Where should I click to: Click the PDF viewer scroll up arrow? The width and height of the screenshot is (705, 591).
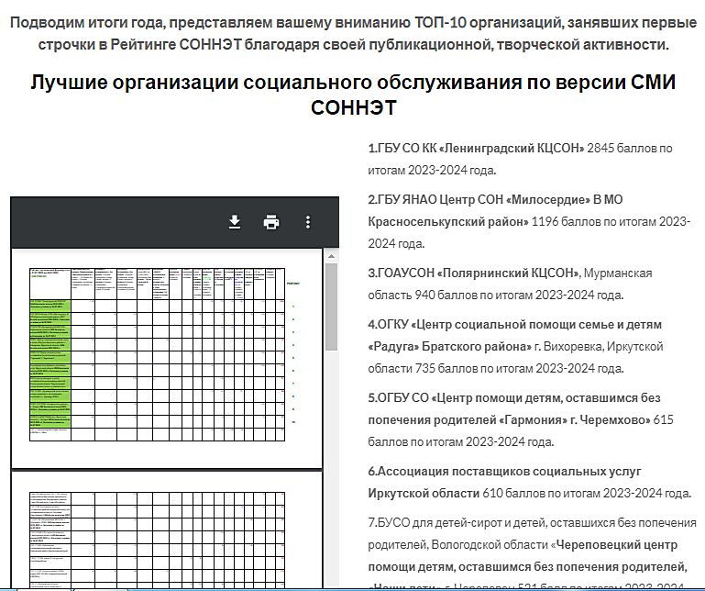[x=331, y=256]
